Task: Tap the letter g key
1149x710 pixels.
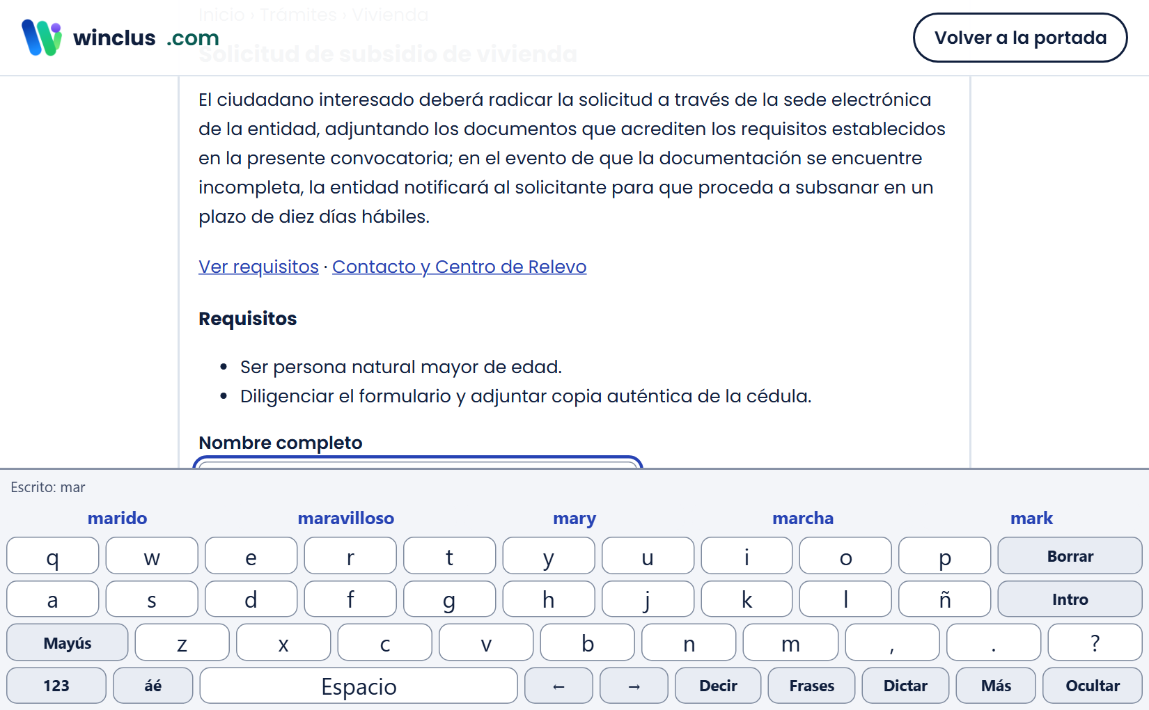Action: (x=449, y=599)
